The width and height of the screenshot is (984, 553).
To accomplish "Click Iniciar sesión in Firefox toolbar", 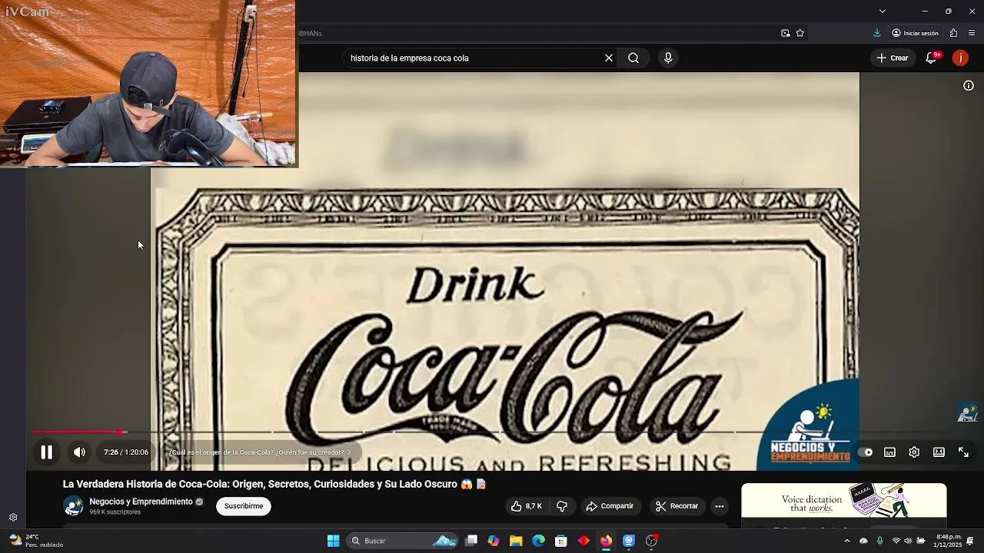I will (916, 33).
